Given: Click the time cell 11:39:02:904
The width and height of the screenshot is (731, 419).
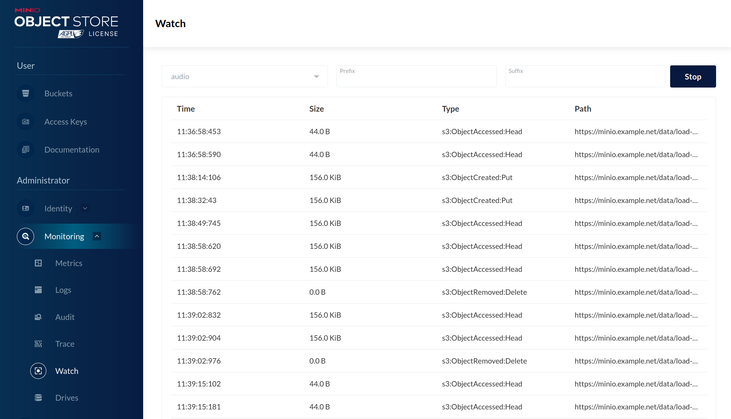Looking at the screenshot, I should tap(199, 338).
